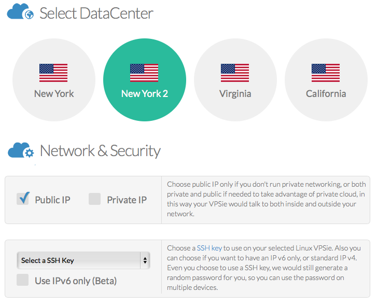The height and width of the screenshot is (306, 377).
Task: Select the New York 2 datacenter label
Action: [x=145, y=94]
